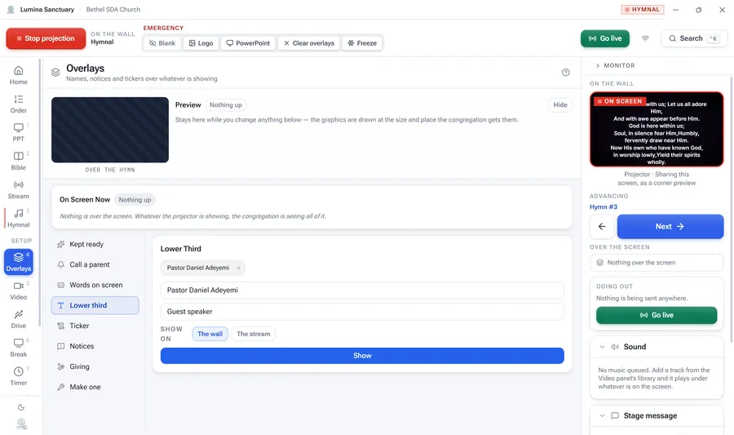Edit the Guest speaker title field
734x435 pixels.
click(362, 312)
